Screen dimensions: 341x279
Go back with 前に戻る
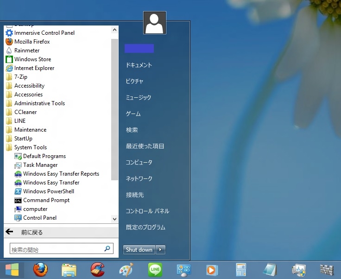pos(61,232)
